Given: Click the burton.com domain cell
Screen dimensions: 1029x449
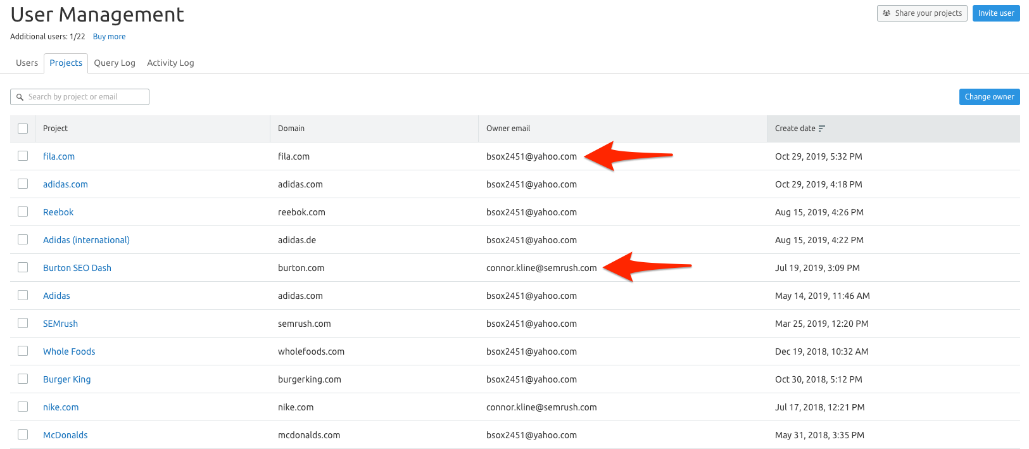Looking at the screenshot, I should [301, 268].
